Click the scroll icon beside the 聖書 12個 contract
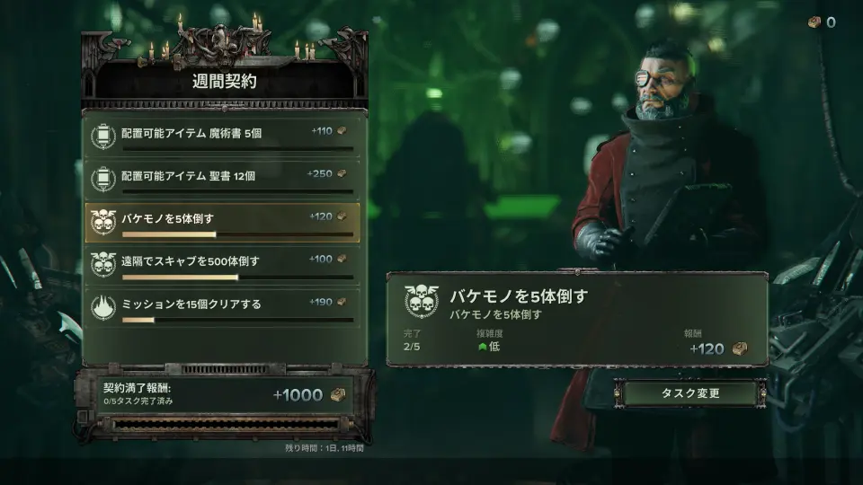Screen dimensions: 863x485 102,179
